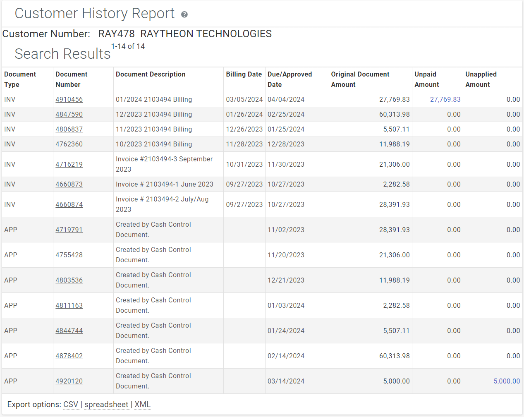Click the customer name RAYTHEON TECHNOLOGIES
The image size is (524, 417).
click(x=206, y=34)
